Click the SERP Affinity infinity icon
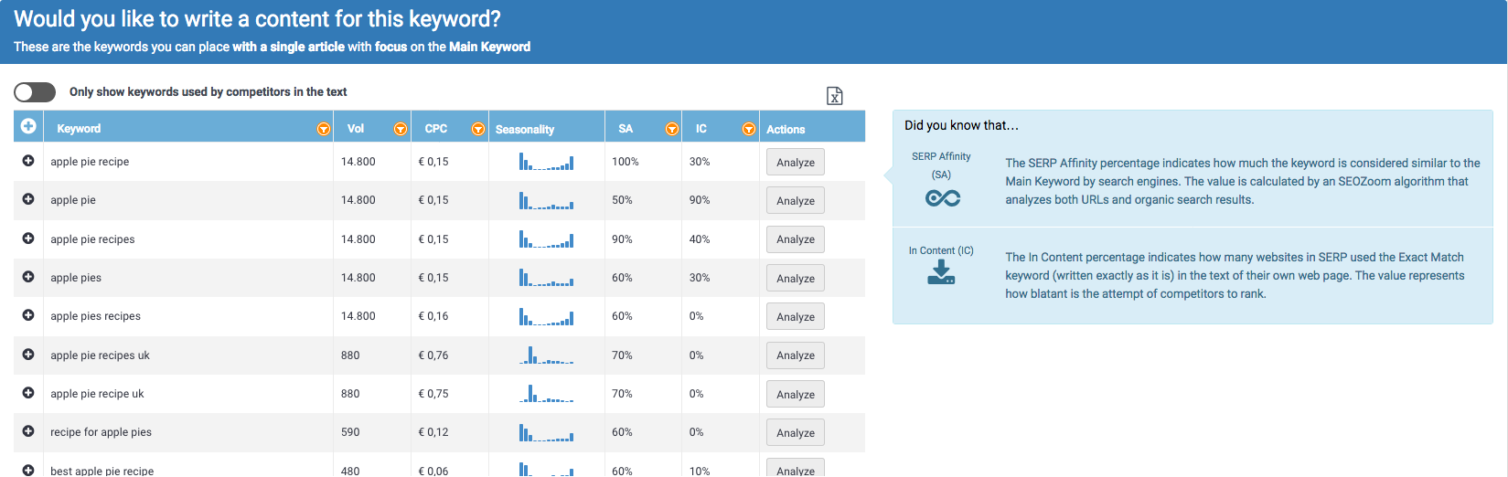 942,197
